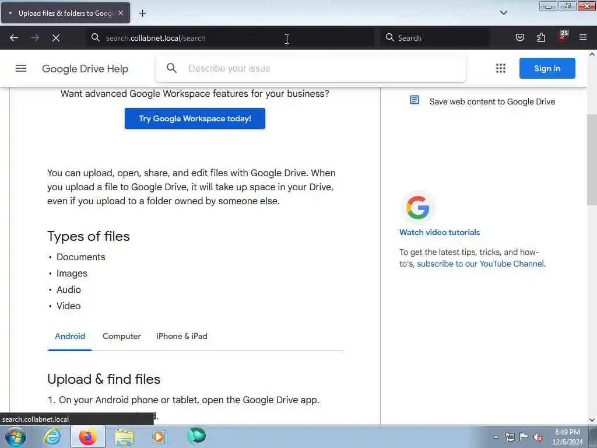Click the 'Upload & find files' heading
This screenshot has width=597, height=448.
(x=104, y=379)
